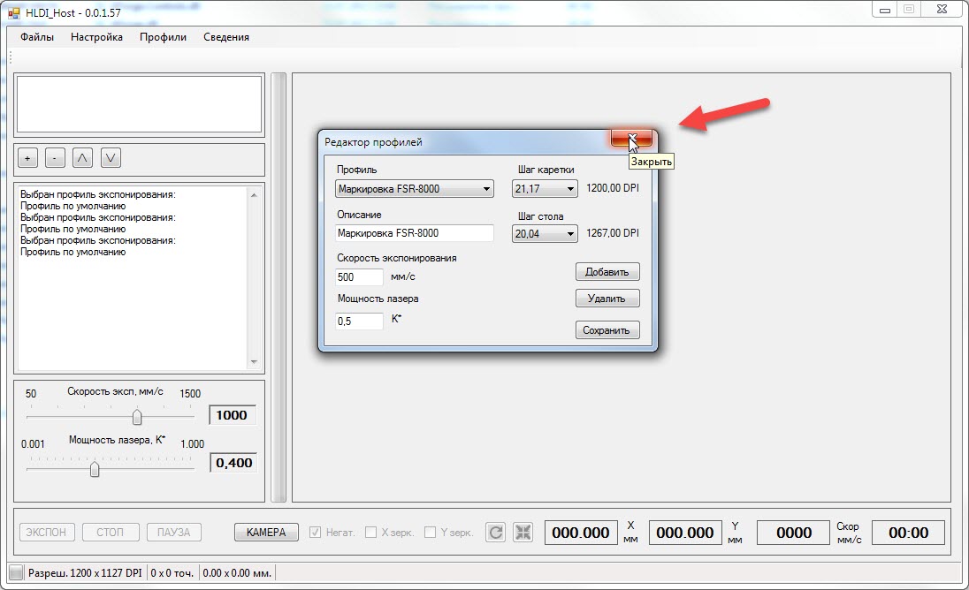This screenshot has width=969, height=590.
Task: Close the HLDI_Host main window
Action: [x=942, y=10]
